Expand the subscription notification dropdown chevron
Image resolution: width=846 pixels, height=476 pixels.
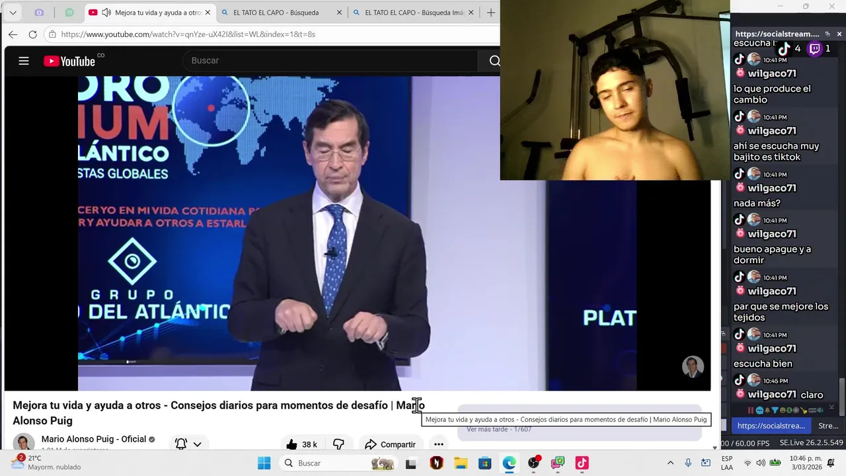point(197,444)
